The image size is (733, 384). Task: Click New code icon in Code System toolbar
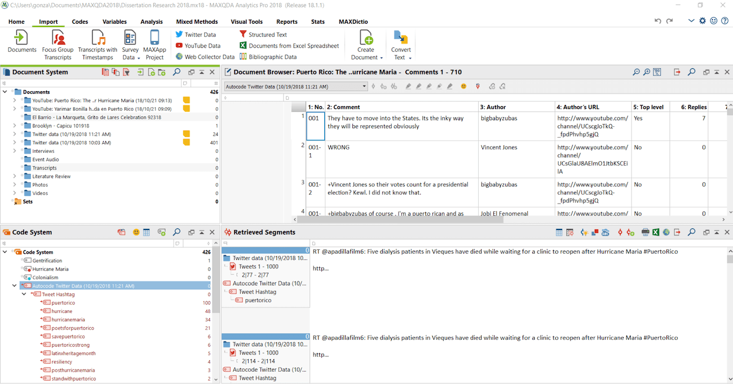161,232
